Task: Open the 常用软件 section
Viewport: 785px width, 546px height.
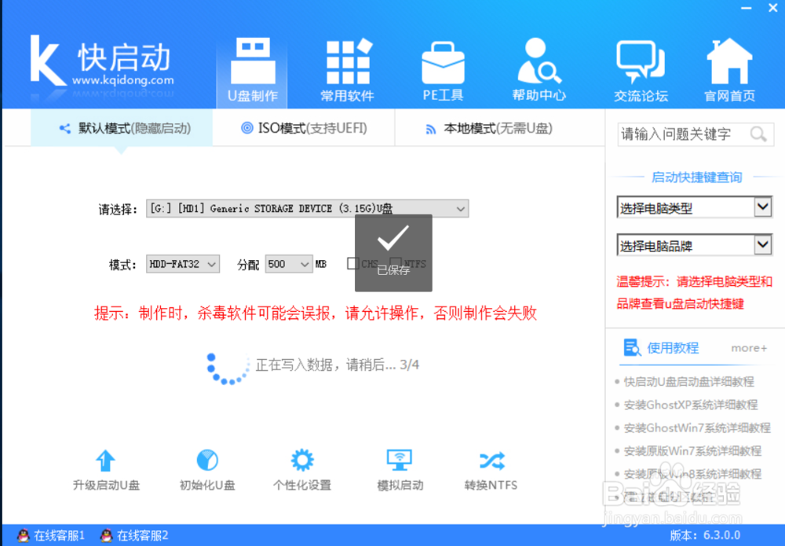Action: coord(348,69)
